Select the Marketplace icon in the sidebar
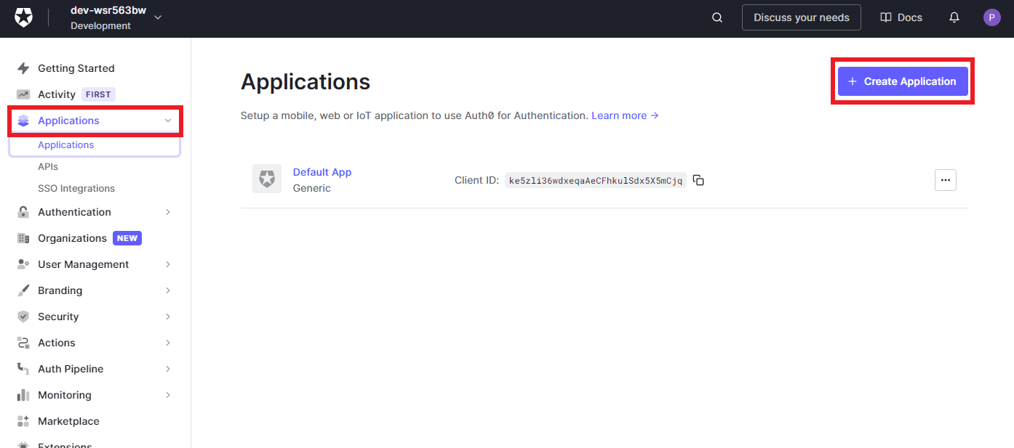Viewport: 1014px width, 448px height. 23,421
